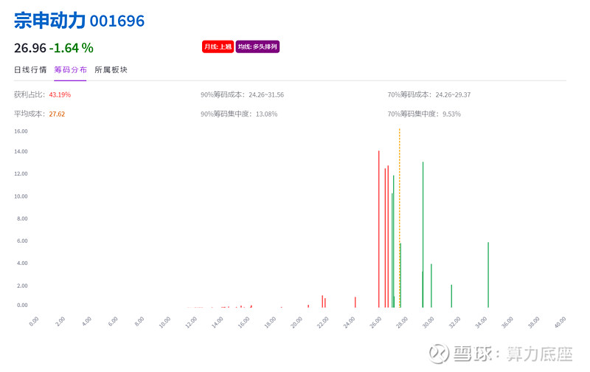The image size is (590, 372).
Task: Click the change percent -1.64 %
Action: [71, 48]
